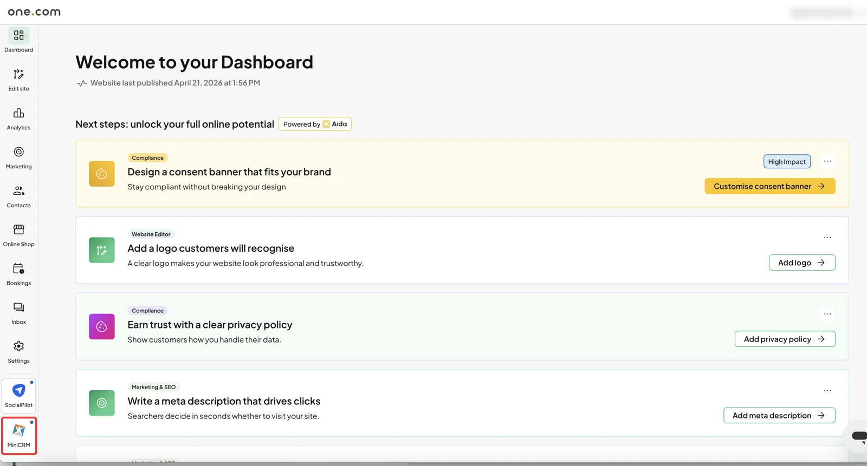Screen dimensions: 867x466
Task: Open Settings gear in sidebar
Action: click(19, 352)
